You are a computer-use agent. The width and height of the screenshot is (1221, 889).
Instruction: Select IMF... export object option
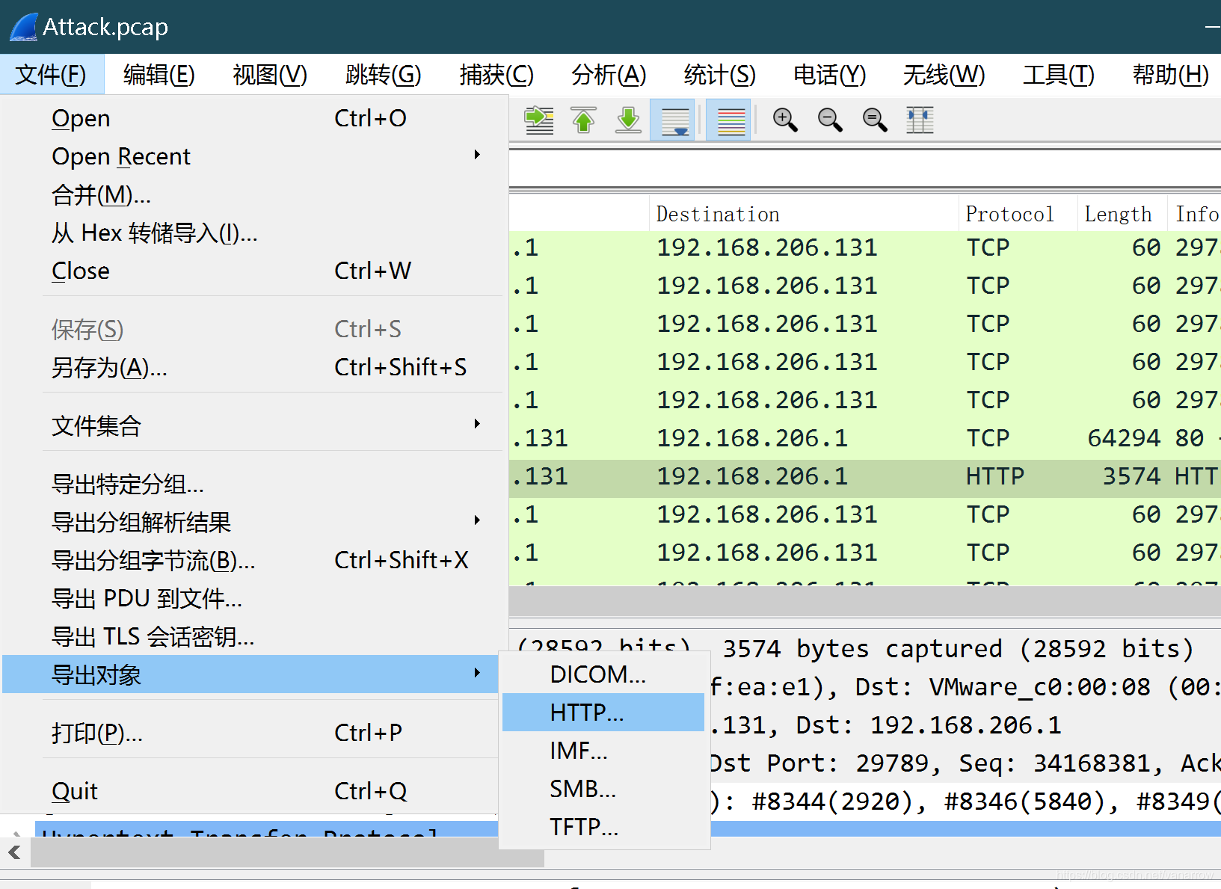pyautogui.click(x=603, y=751)
